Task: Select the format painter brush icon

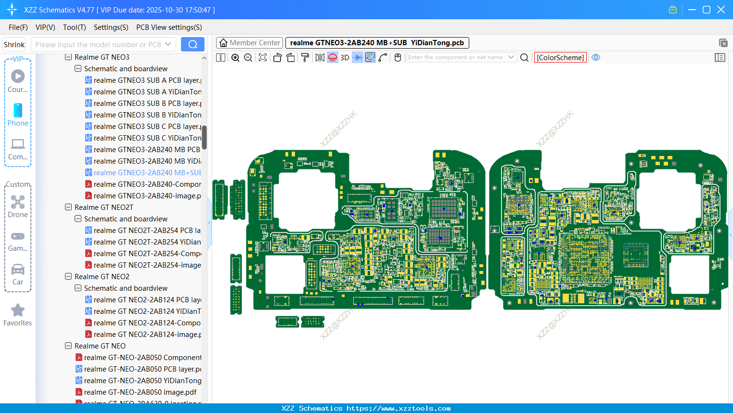Action: (305, 58)
